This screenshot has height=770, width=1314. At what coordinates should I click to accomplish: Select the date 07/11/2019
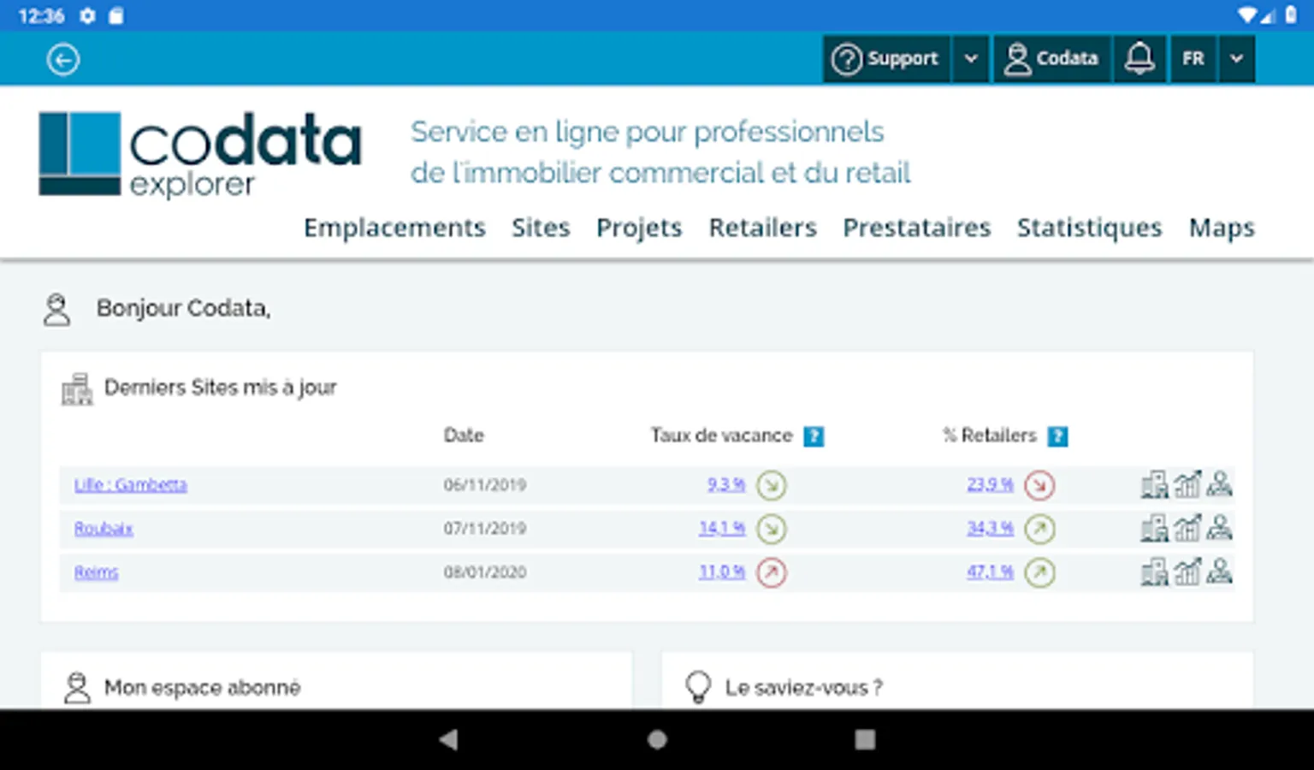(x=485, y=529)
